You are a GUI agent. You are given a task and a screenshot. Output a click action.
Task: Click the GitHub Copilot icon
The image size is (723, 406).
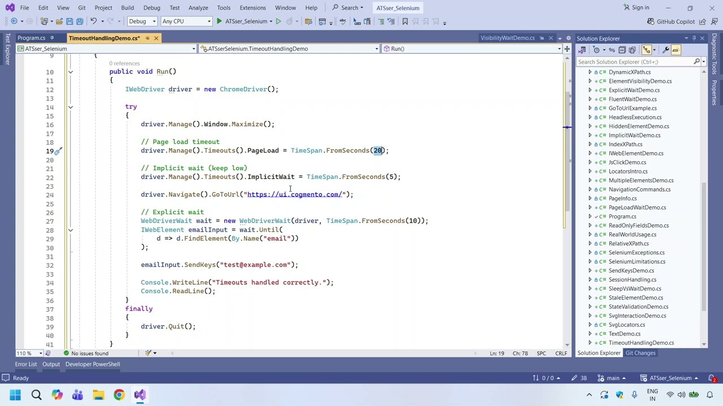coord(651,21)
